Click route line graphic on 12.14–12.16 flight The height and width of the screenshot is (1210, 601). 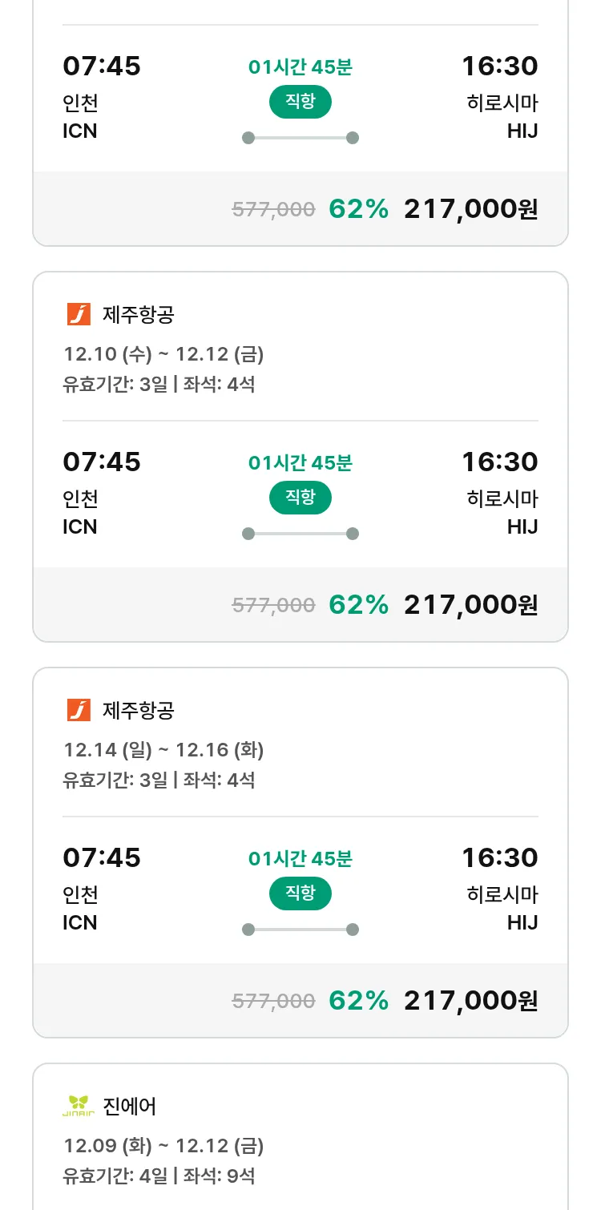(x=300, y=930)
